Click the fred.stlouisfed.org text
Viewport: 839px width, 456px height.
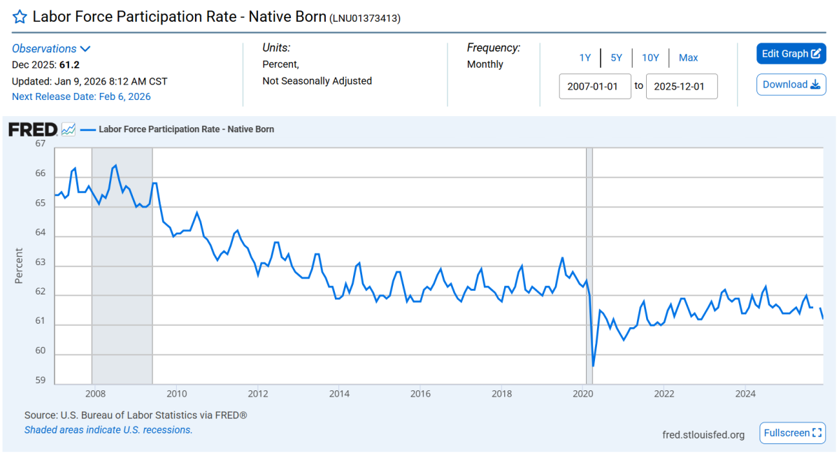703,434
